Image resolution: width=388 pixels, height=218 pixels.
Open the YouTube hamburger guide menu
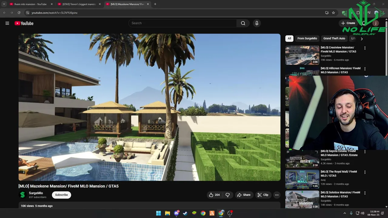[x=7, y=23]
